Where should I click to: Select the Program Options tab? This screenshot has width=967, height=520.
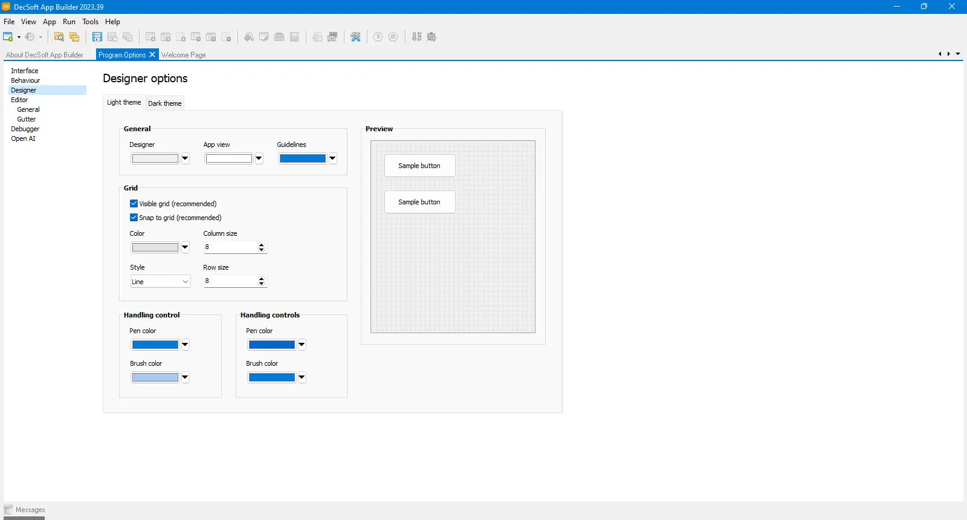click(x=122, y=55)
